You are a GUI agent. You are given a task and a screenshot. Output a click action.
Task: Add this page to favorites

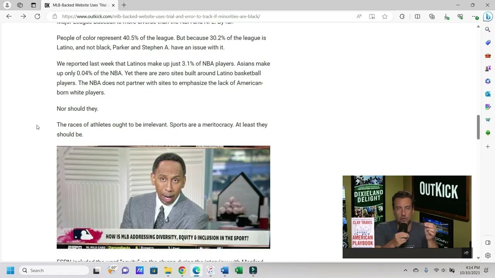pyautogui.click(x=385, y=16)
